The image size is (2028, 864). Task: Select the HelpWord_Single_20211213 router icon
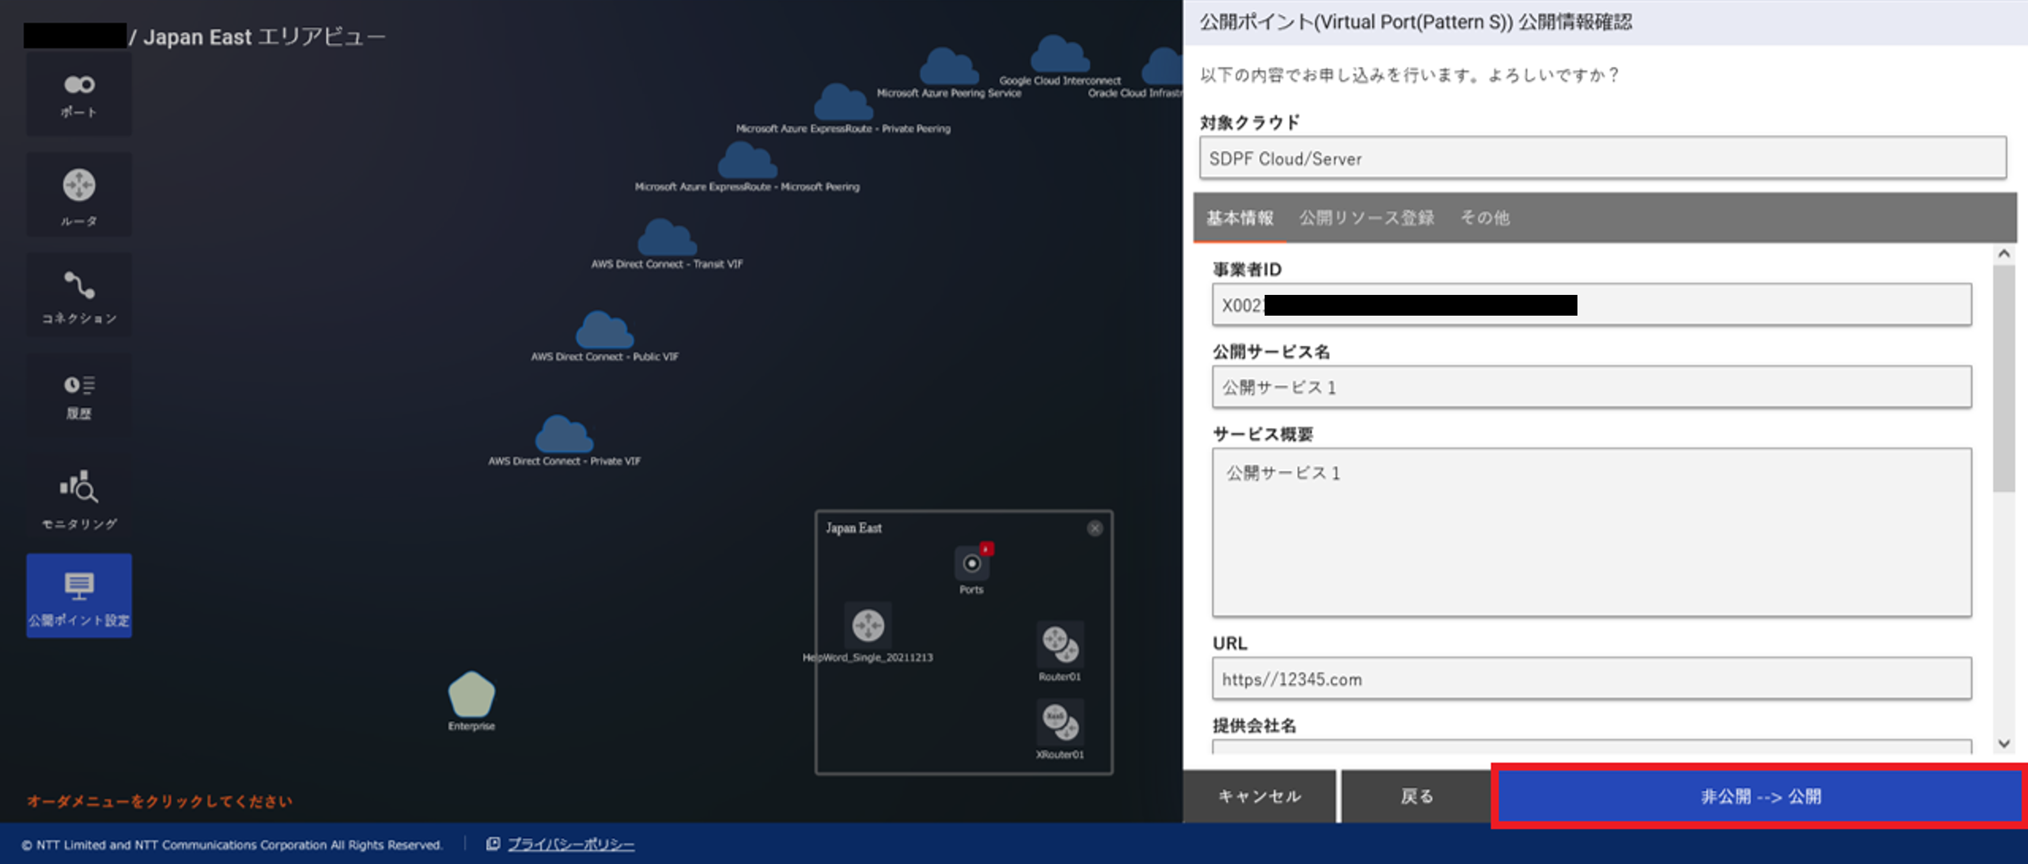tap(868, 626)
